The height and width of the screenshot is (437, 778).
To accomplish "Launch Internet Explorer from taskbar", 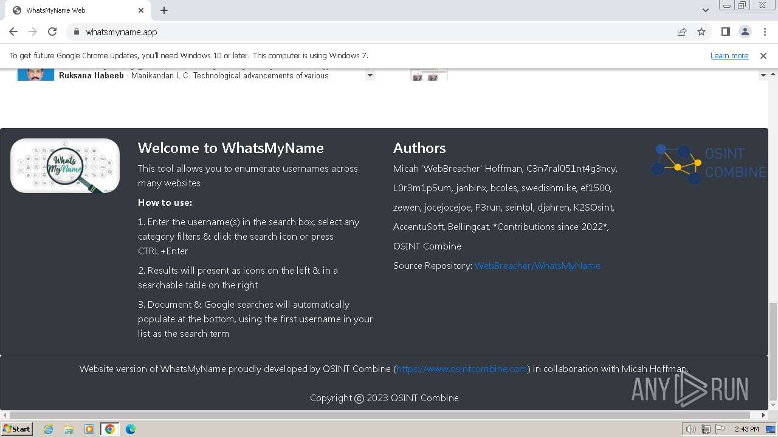I will coord(48,429).
